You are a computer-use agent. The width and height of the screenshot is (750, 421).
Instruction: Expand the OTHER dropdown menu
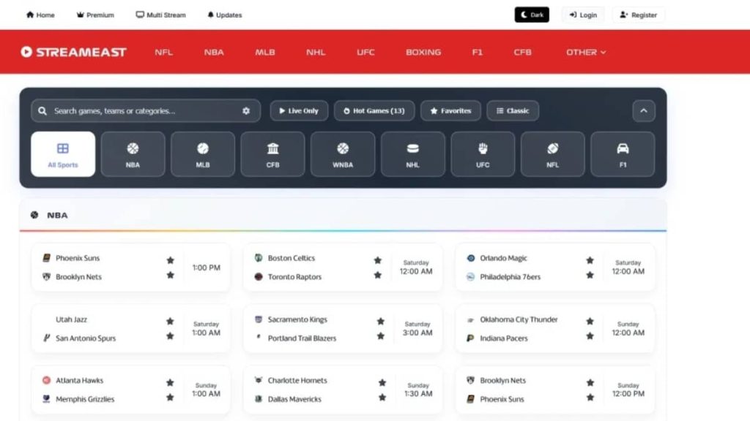pos(586,52)
